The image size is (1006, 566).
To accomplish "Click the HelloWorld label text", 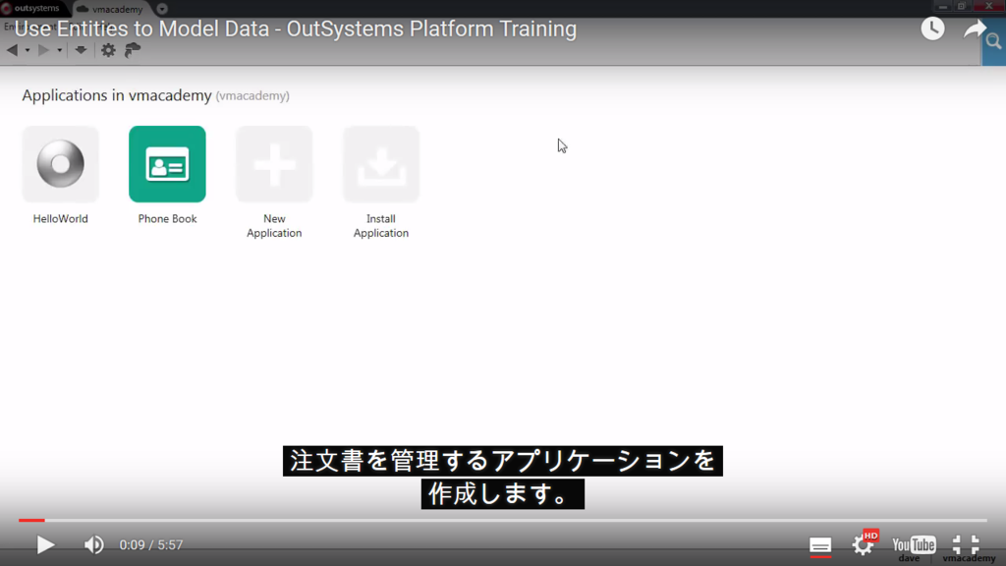I will [60, 219].
